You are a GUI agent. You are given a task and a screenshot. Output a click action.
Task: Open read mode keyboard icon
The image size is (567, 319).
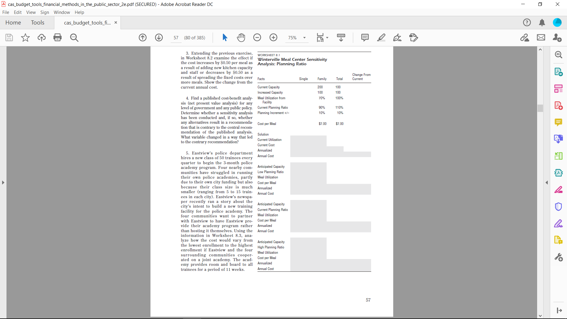point(341,38)
